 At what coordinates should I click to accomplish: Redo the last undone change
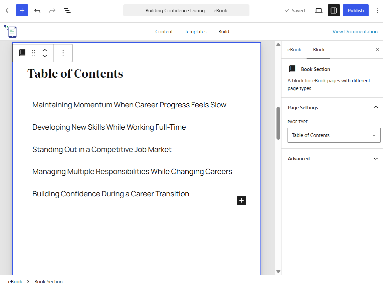click(x=52, y=10)
